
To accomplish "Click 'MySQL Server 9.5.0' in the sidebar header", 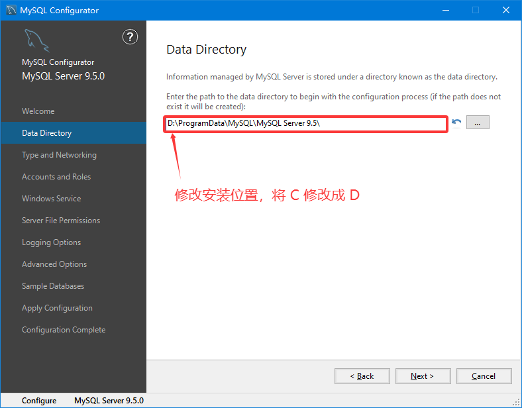I will coord(63,76).
